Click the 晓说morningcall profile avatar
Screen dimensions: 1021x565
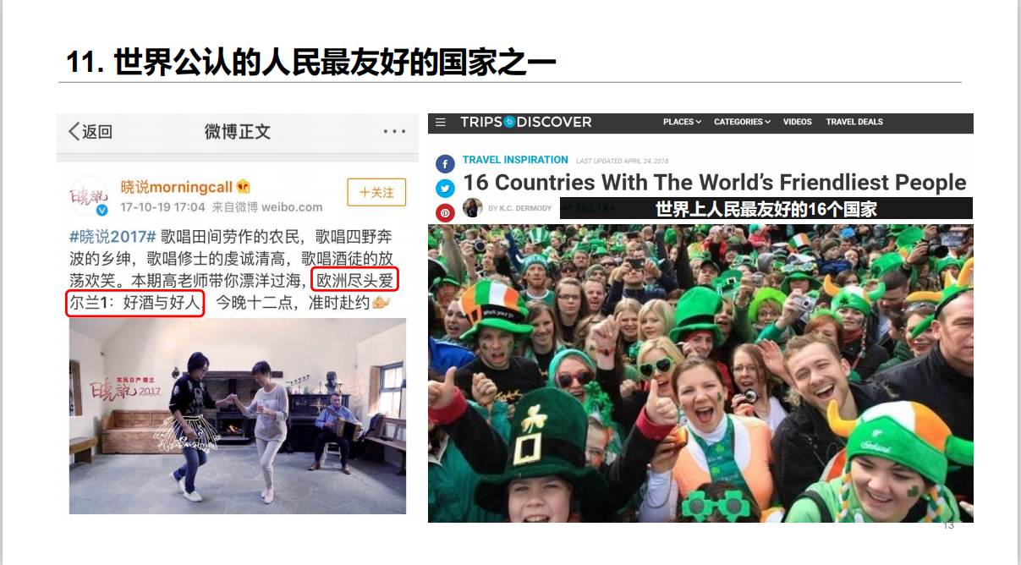tap(89, 196)
